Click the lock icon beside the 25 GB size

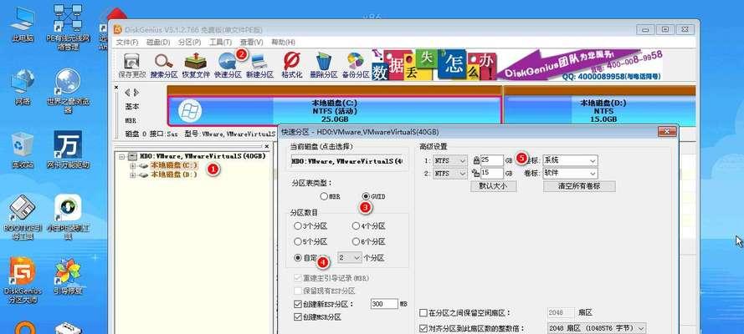(476, 161)
